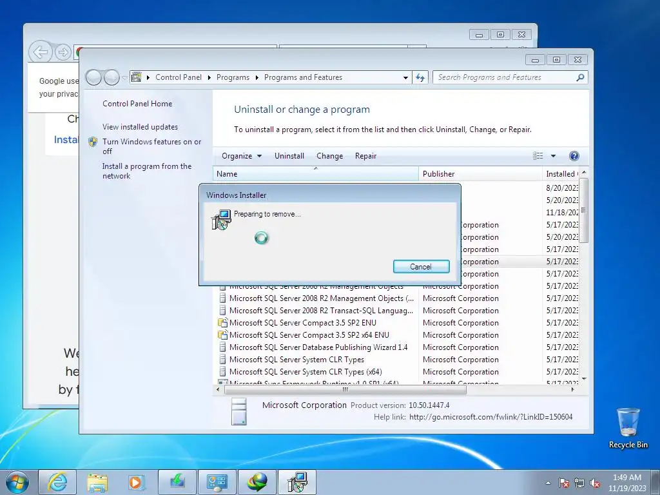Expand the arrow after Programs breadcrumb
The image size is (660, 495).
257,77
